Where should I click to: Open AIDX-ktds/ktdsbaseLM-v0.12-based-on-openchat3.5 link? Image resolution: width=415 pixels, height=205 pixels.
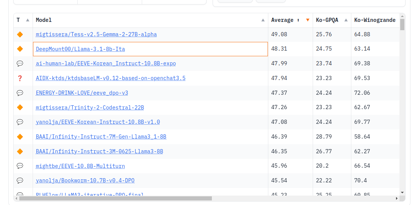pos(111,79)
